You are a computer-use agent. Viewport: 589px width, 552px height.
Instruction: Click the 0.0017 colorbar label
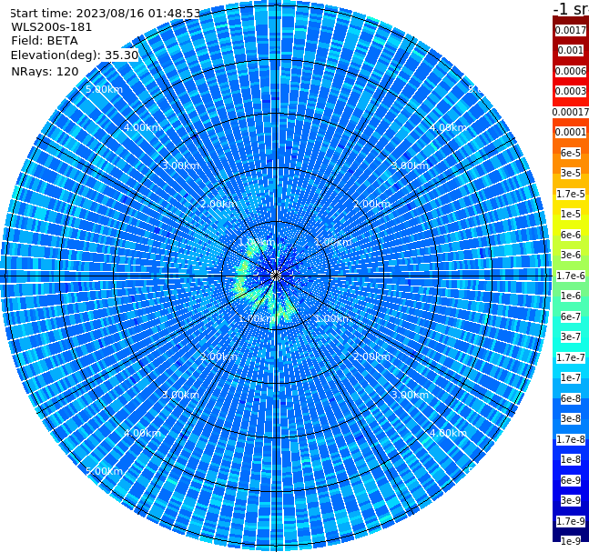click(571, 30)
